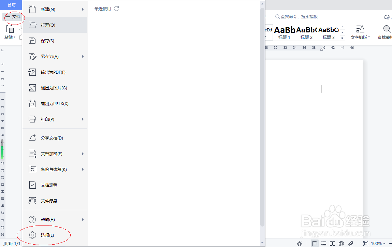This screenshot has height=247, width=392.
Task: Click the scrollbar down arrow in menu panel
Action: 262,243
